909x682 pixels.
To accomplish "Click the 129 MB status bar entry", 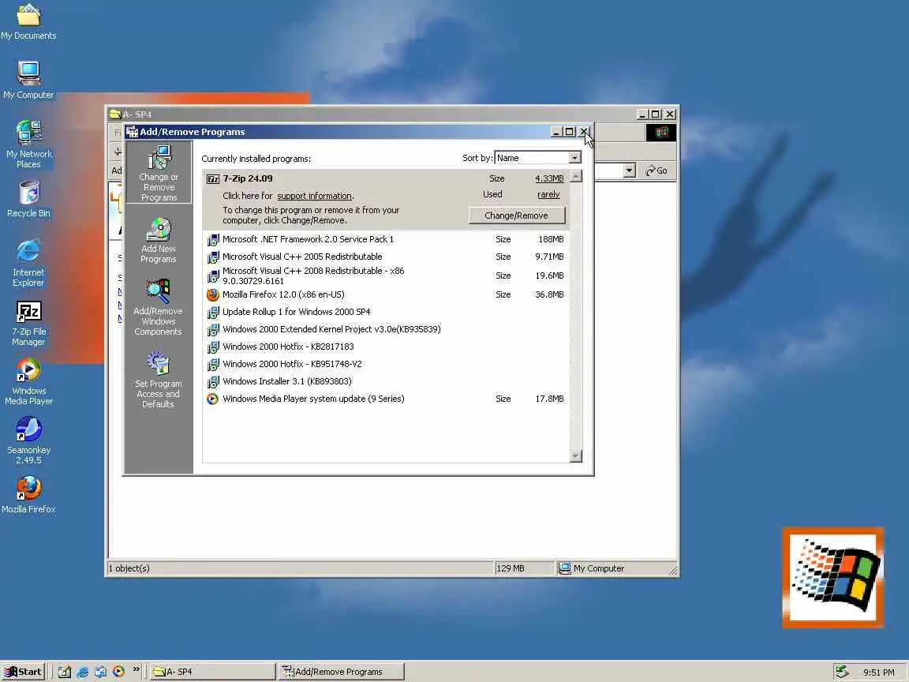I will click(x=523, y=568).
